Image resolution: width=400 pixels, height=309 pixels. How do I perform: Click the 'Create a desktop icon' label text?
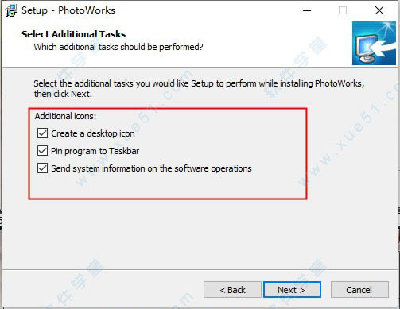[x=93, y=133]
